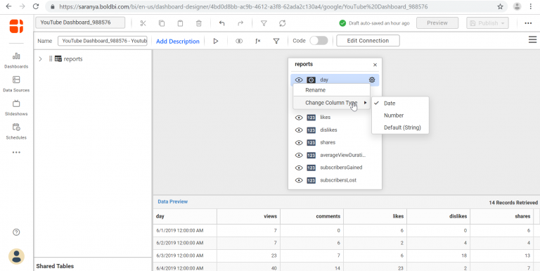Viewport: 540px width, 271px height.
Task: Select Date column type
Action: (400, 103)
